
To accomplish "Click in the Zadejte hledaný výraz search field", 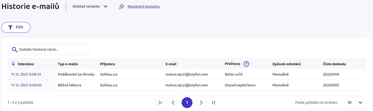I will click(49, 50).
